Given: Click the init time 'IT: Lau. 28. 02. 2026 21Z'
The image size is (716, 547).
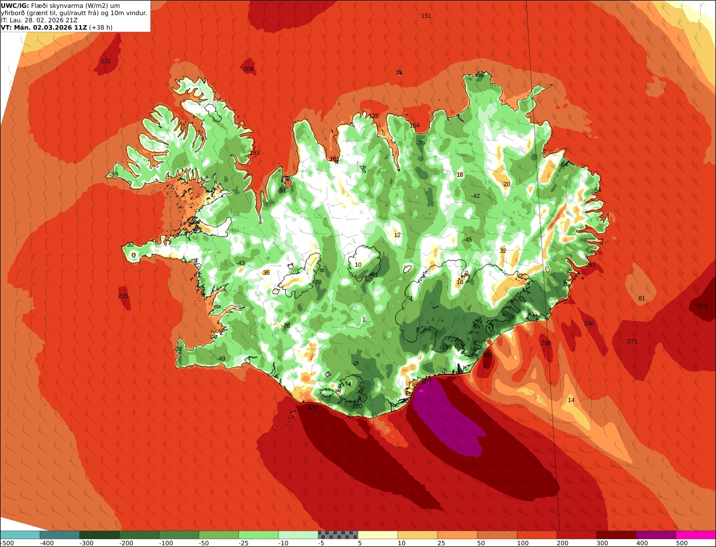Looking at the screenshot, I should click(x=39, y=20).
